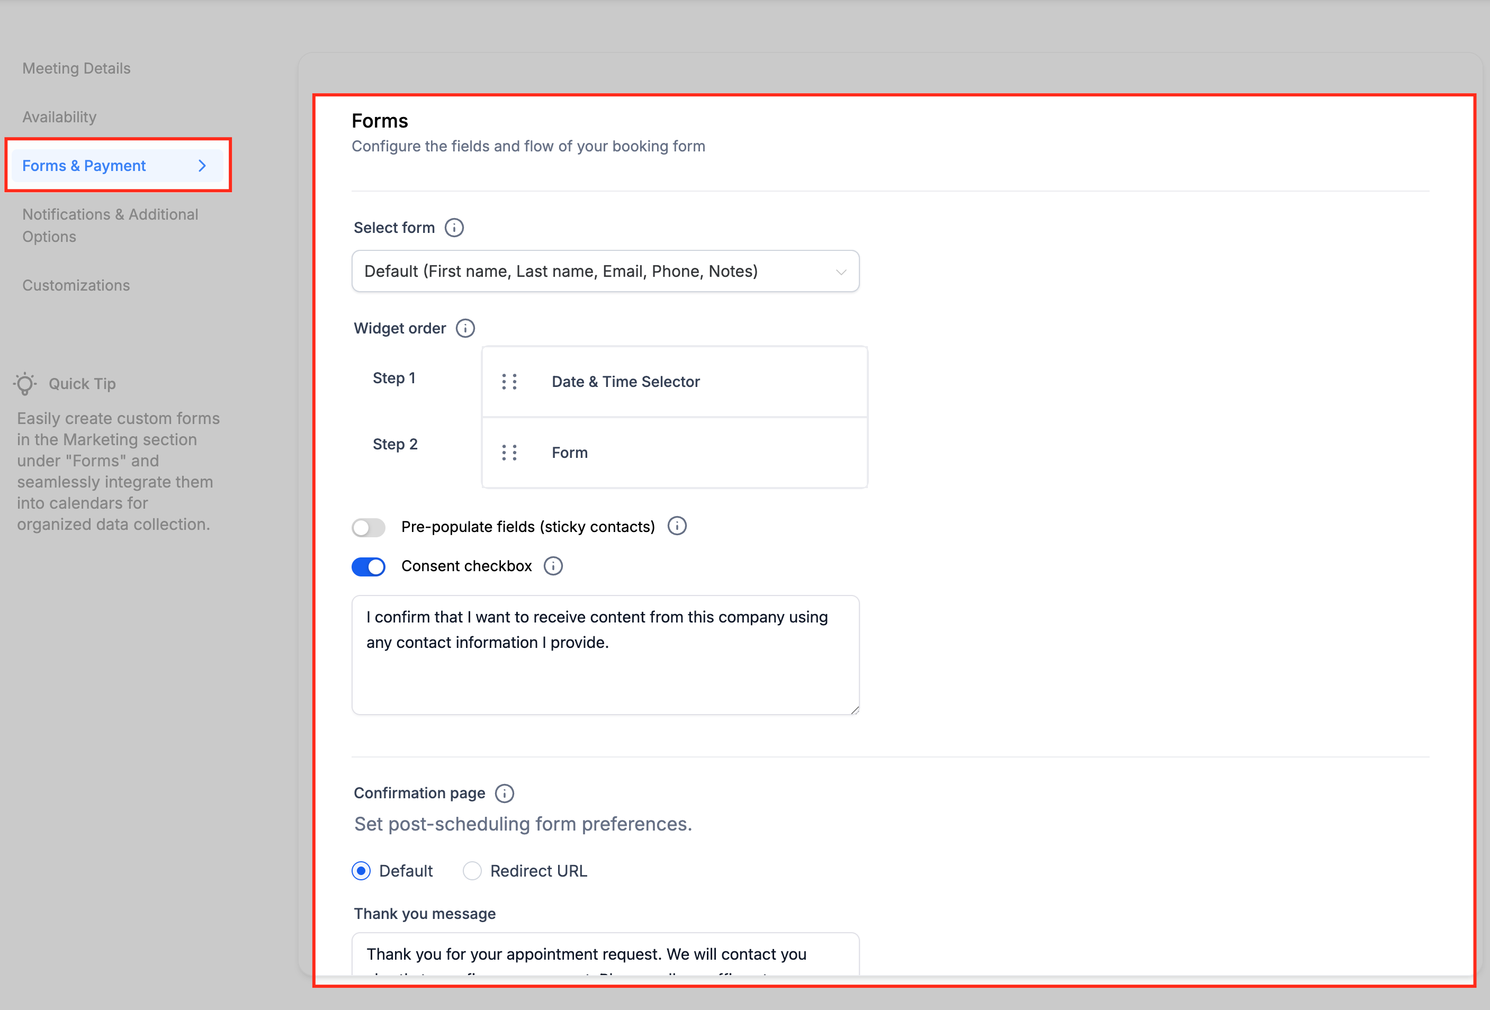Enable Pre-populate fields sticky contacts toggle
This screenshot has height=1010, width=1490.
(369, 527)
